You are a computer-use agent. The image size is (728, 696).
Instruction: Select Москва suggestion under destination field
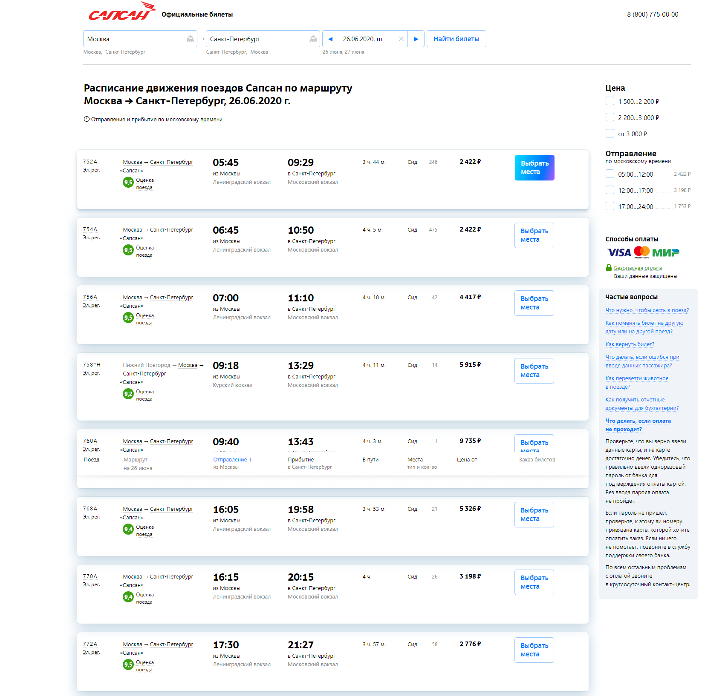(x=259, y=52)
